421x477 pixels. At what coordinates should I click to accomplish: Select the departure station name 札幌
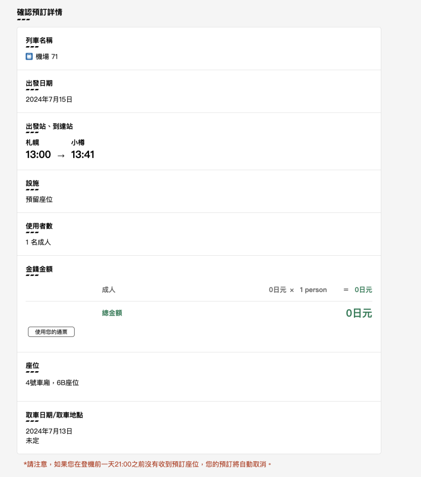32,143
